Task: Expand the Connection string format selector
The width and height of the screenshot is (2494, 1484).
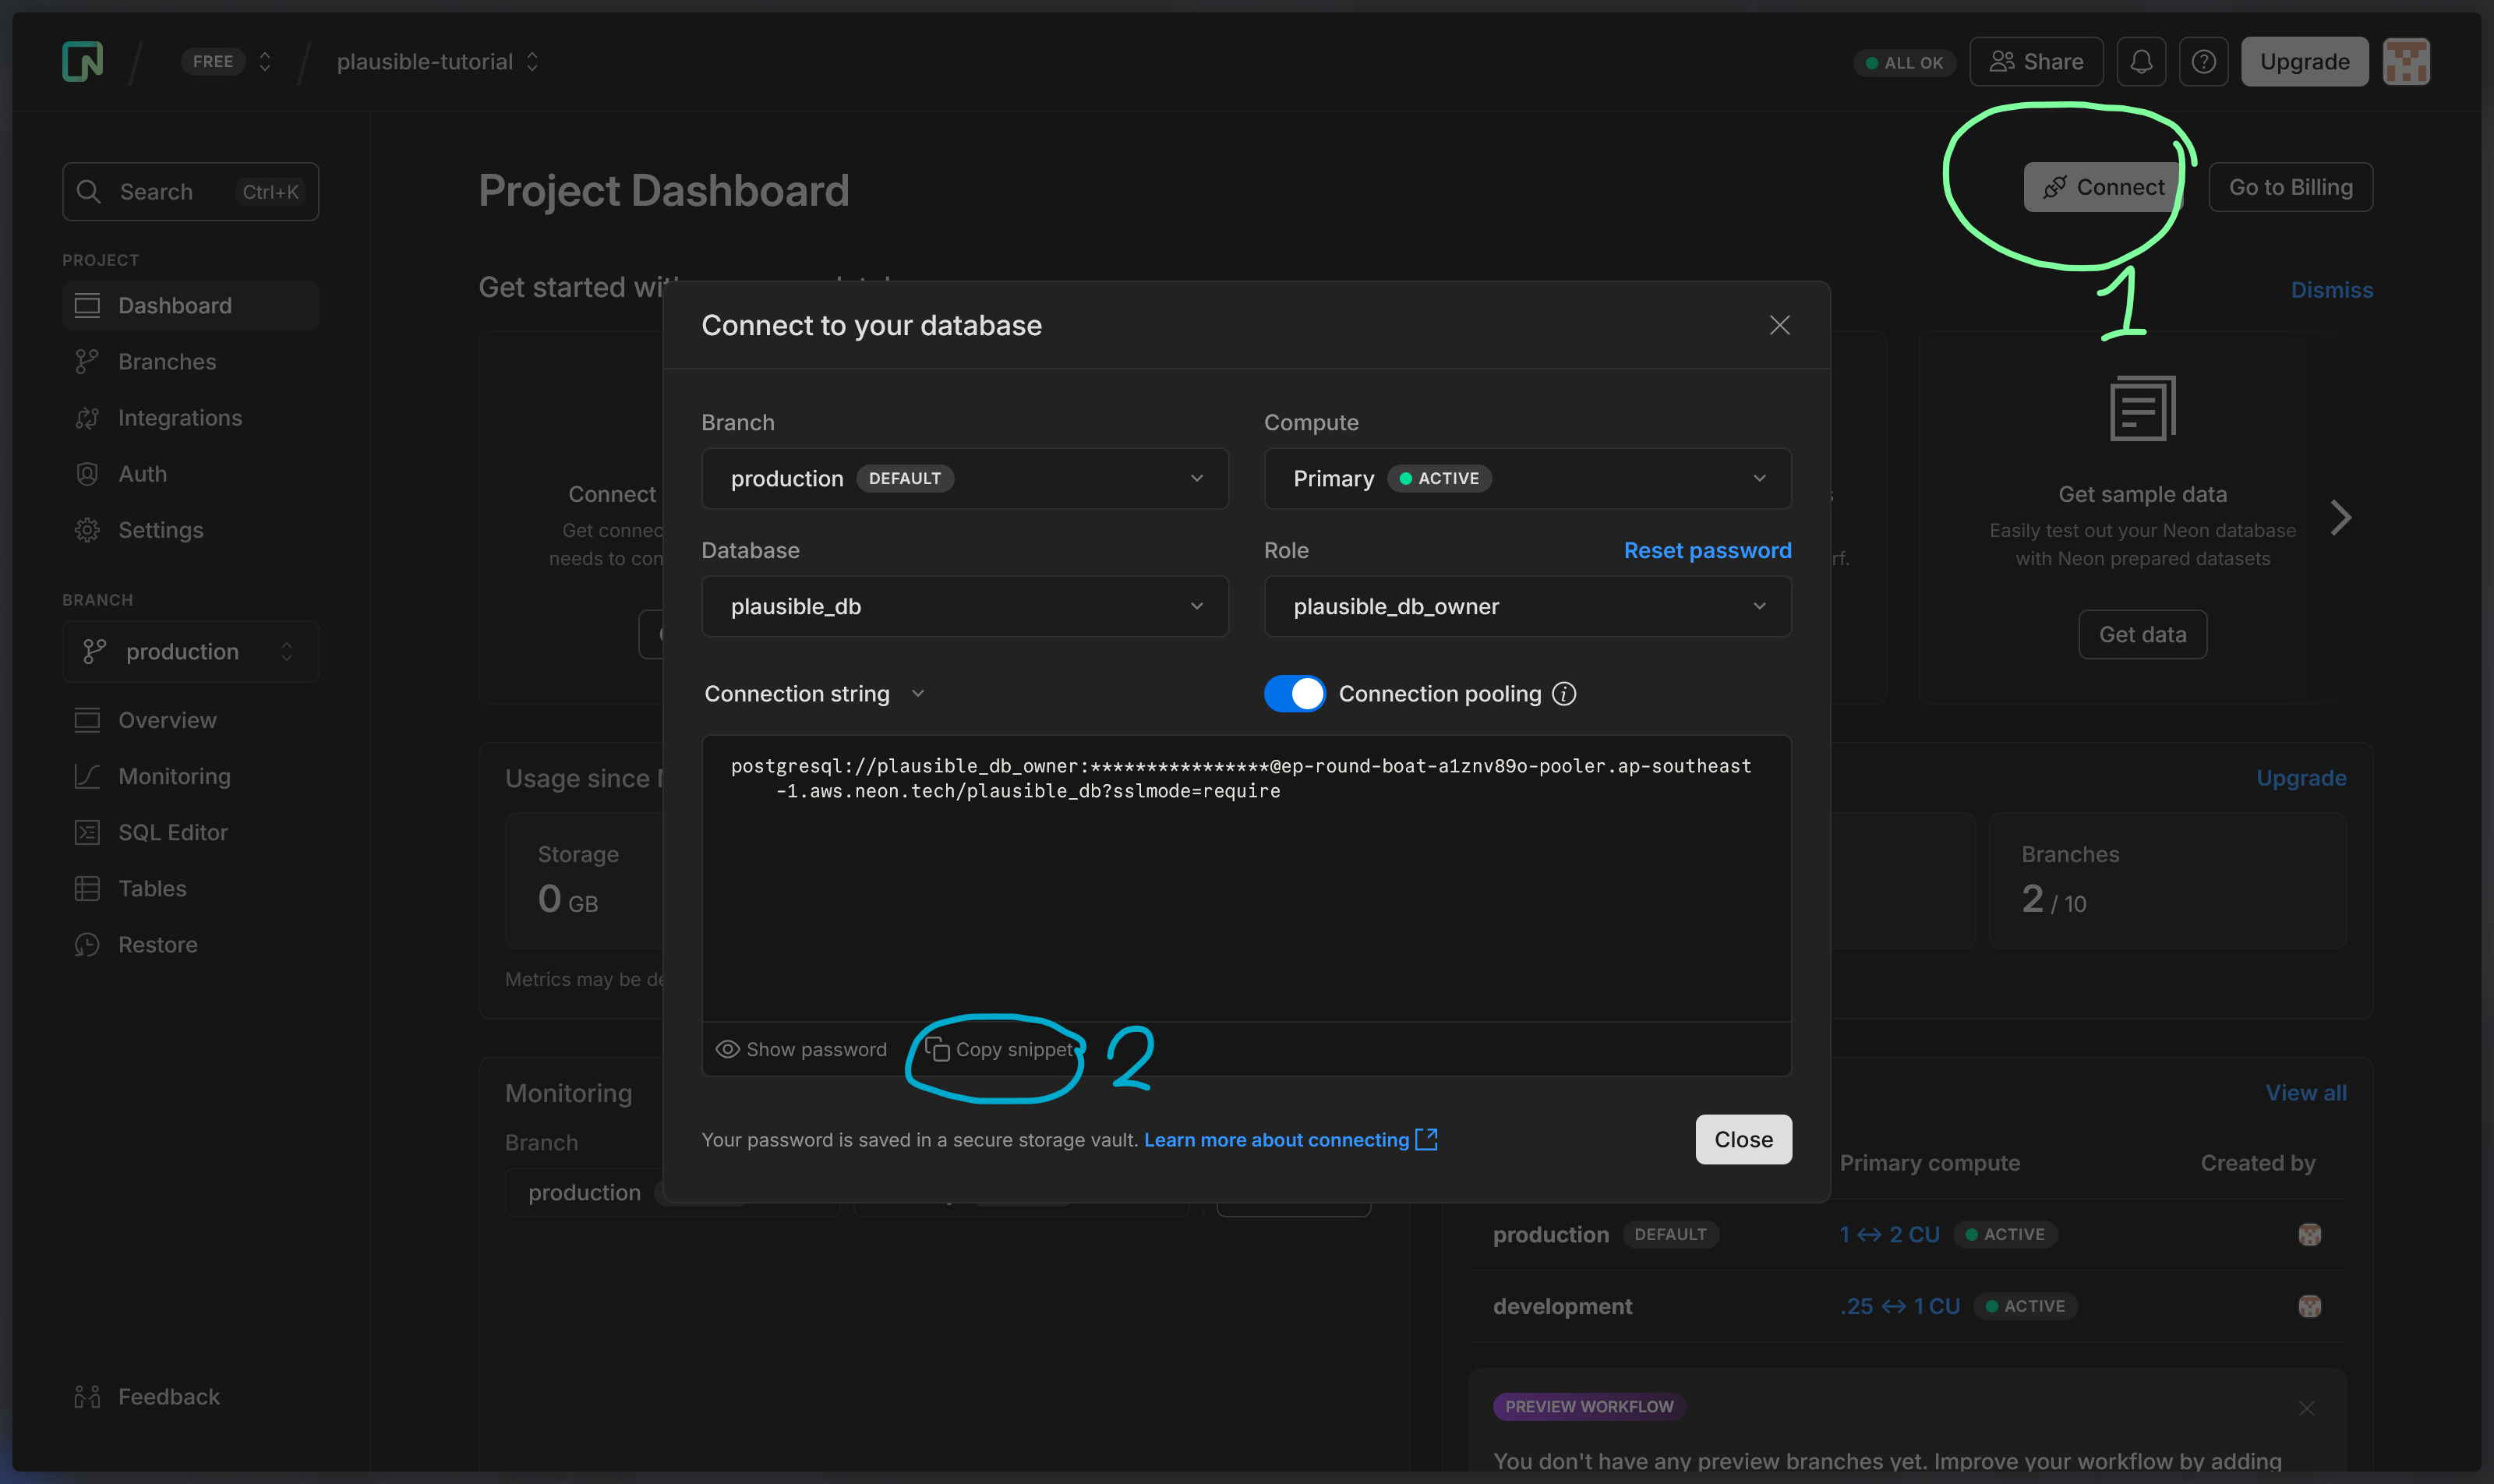Action: [x=814, y=693]
